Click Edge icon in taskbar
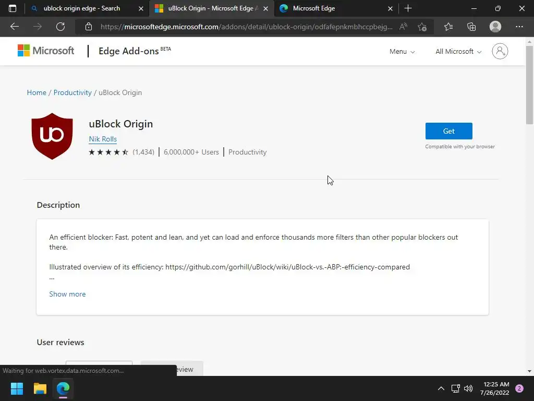 (x=63, y=388)
